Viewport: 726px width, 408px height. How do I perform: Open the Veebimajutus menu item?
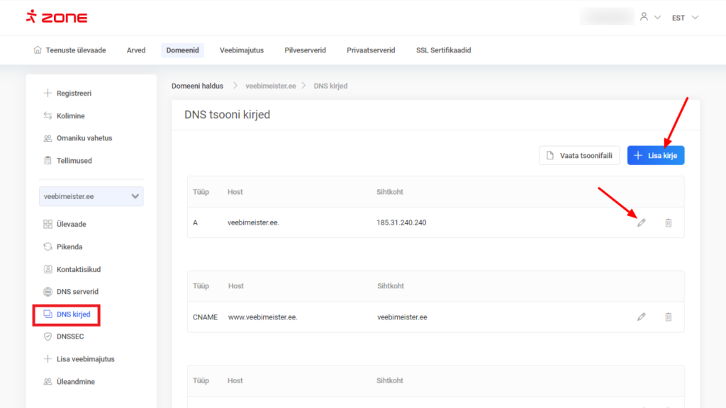[x=242, y=50]
